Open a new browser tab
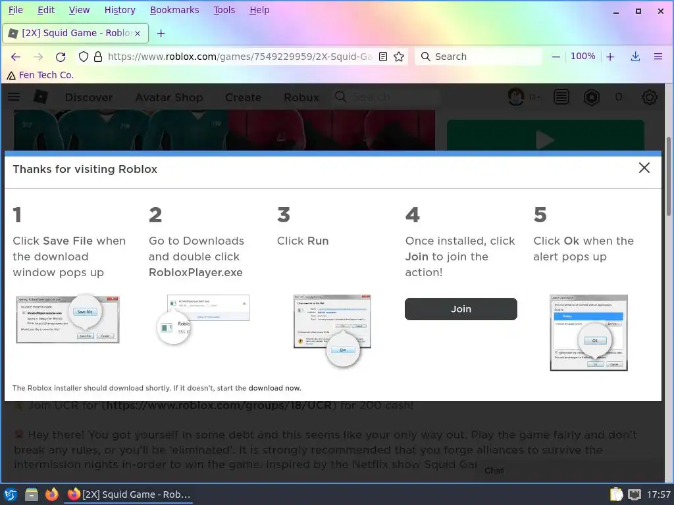Image resolution: width=674 pixels, height=505 pixels. coord(161,33)
